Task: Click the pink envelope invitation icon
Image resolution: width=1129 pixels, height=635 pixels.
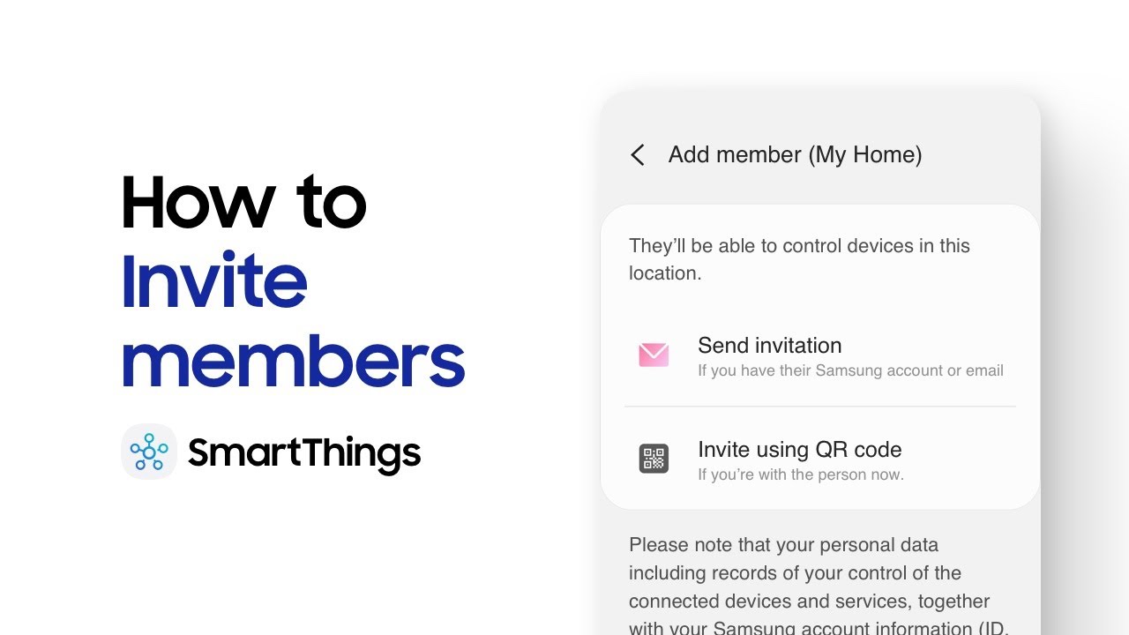Action: 654,355
